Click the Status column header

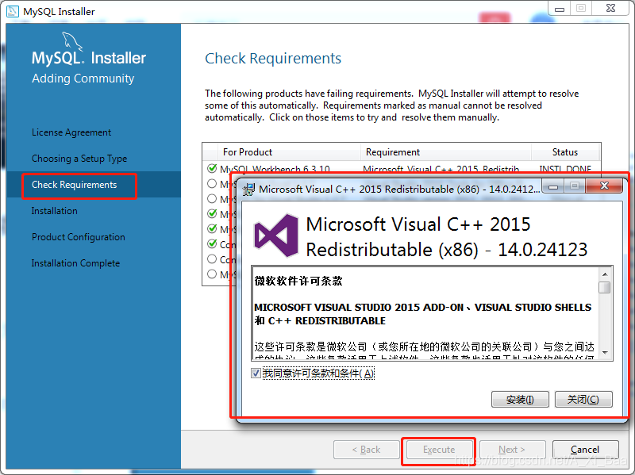tap(565, 152)
